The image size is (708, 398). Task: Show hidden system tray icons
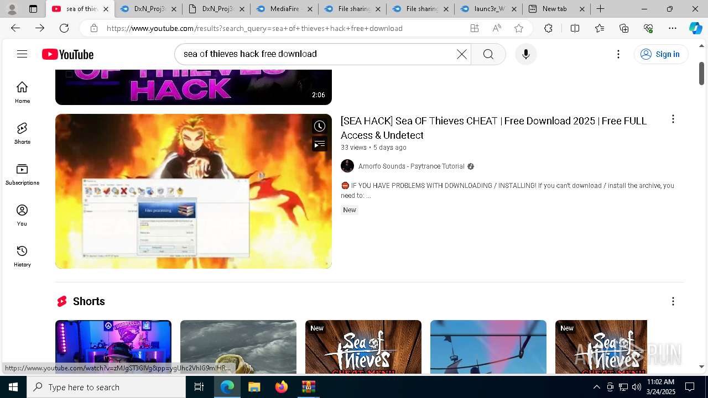tap(596, 387)
